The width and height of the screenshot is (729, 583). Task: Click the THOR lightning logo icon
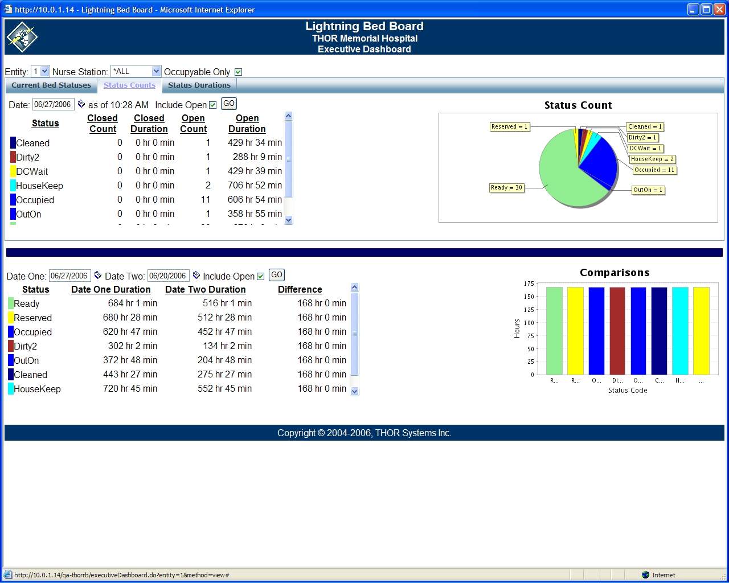[x=22, y=37]
